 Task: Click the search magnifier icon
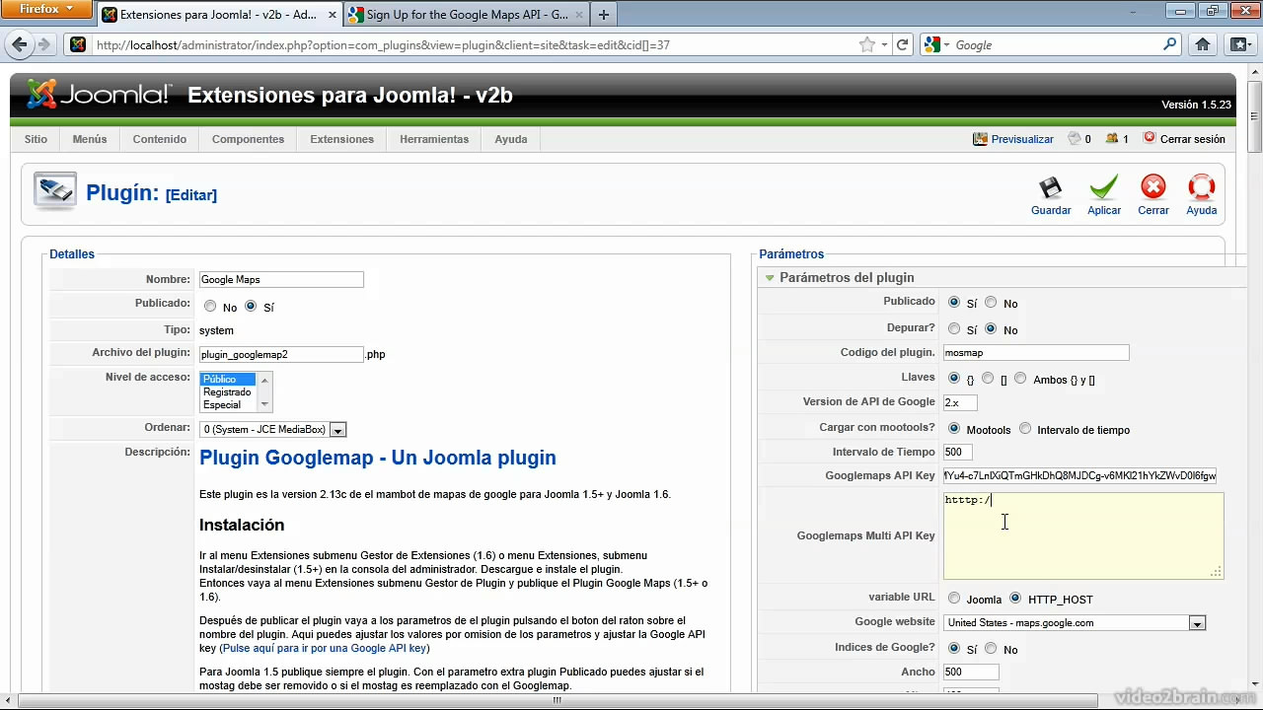point(1170,44)
